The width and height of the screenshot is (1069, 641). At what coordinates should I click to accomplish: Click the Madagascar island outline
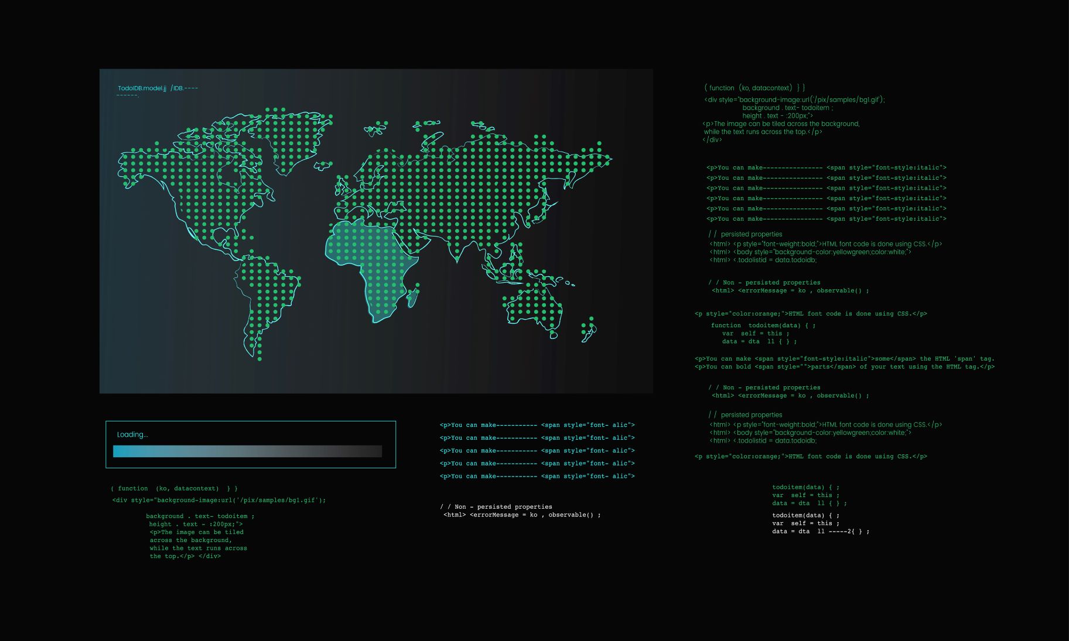click(x=413, y=297)
